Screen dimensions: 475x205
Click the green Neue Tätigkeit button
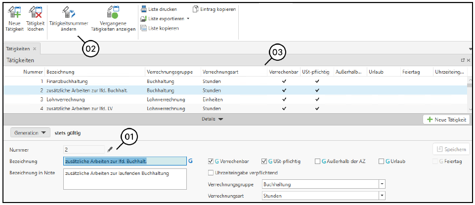tap(446, 120)
